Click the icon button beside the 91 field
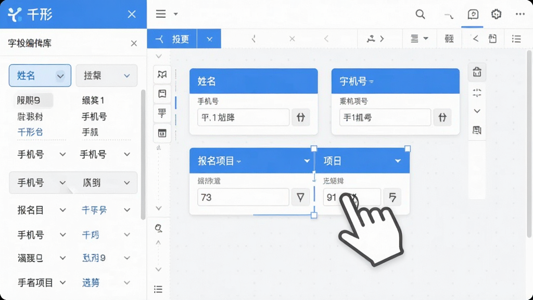 pyautogui.click(x=392, y=197)
